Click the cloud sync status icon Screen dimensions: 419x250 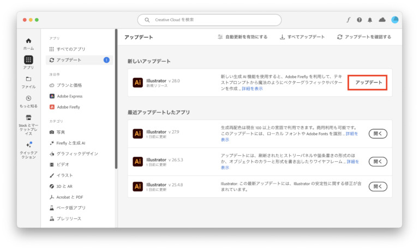point(382,20)
